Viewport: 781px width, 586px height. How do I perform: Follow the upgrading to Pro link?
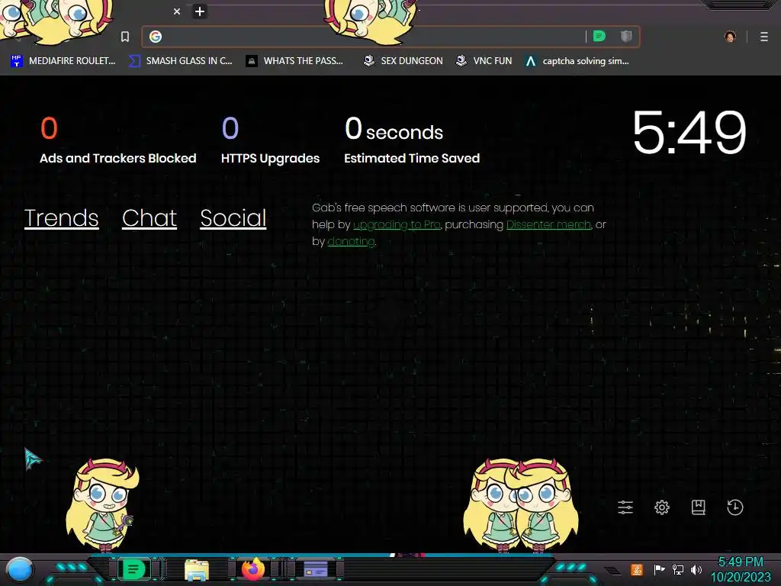tap(397, 225)
